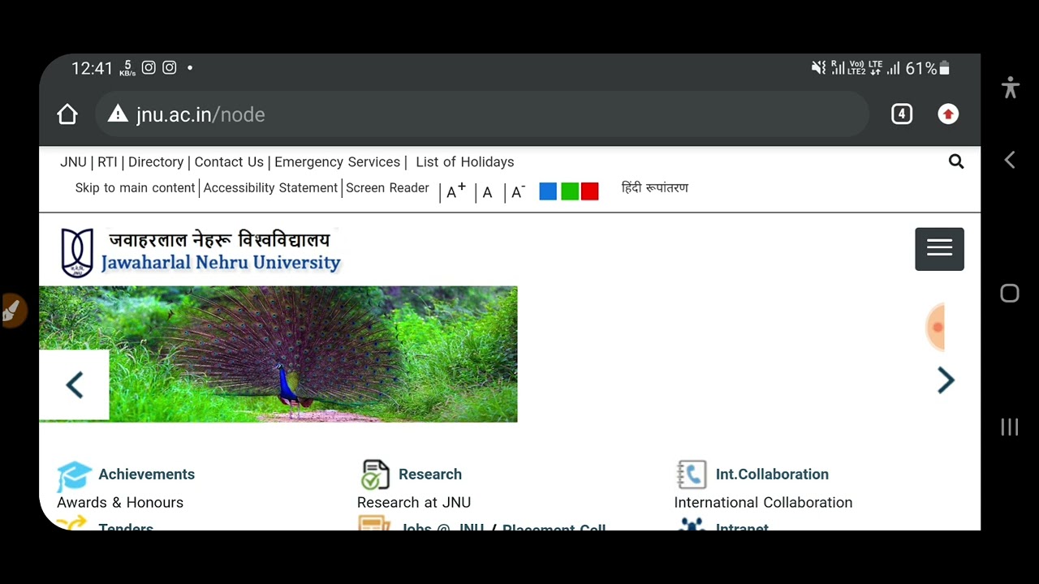This screenshot has width=1039, height=584.
Task: Increase font size with A+ button
Action: (456, 191)
